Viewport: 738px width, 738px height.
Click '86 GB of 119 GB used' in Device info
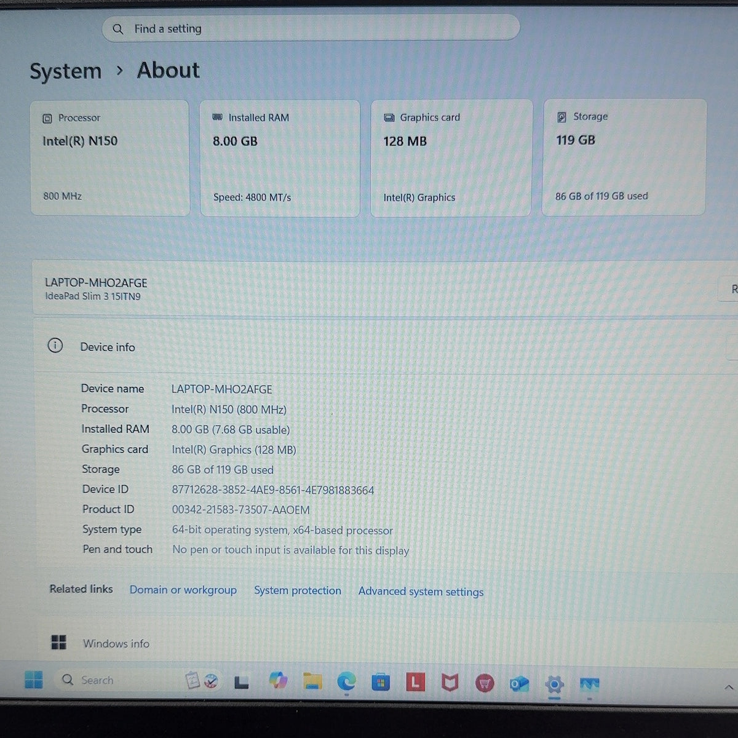click(x=223, y=470)
